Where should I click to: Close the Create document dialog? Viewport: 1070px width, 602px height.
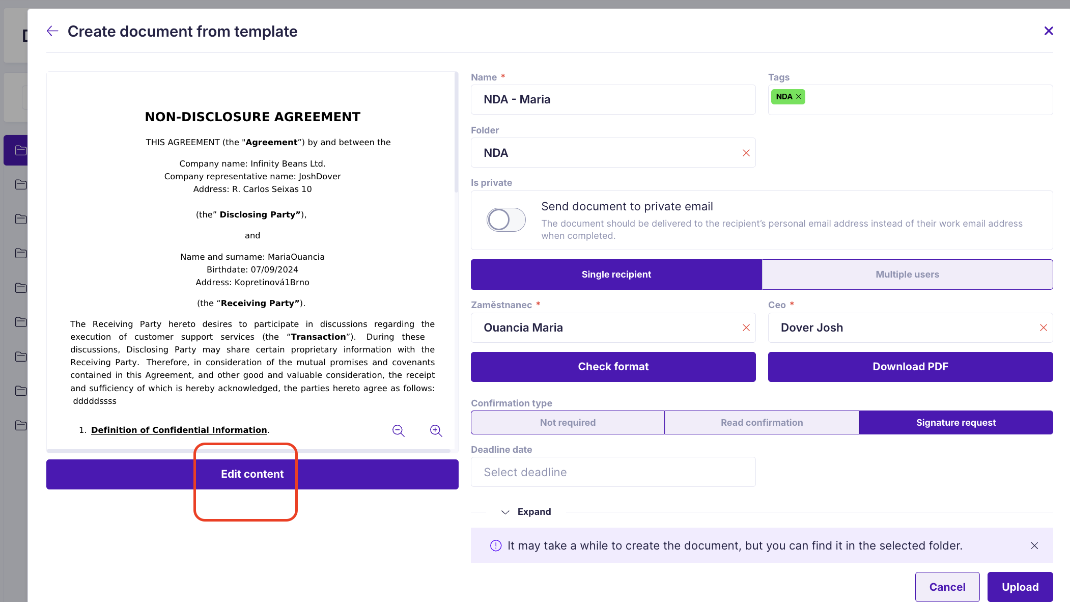pos(1048,31)
